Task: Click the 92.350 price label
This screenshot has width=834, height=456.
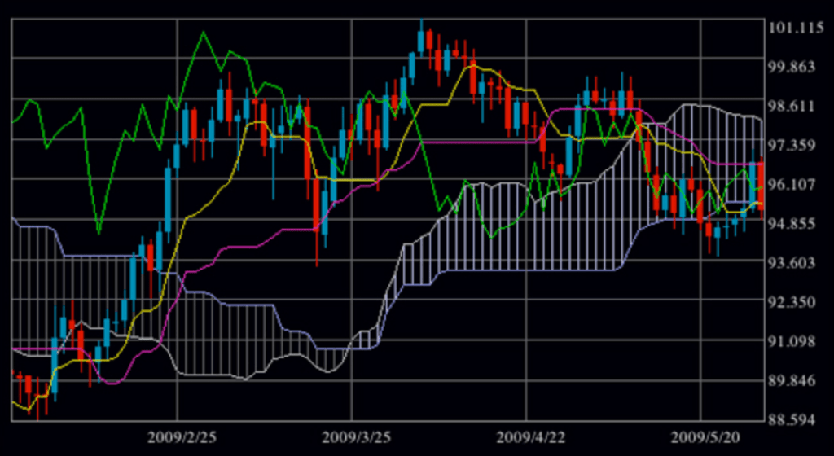Action: coord(797,302)
